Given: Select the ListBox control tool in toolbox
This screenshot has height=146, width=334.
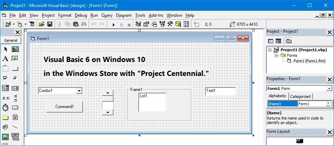Looking at the screenshot, I should coord(15,88).
